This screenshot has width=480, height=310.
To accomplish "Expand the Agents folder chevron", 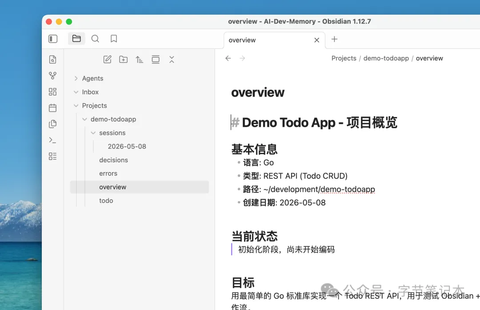I will tap(76, 78).
